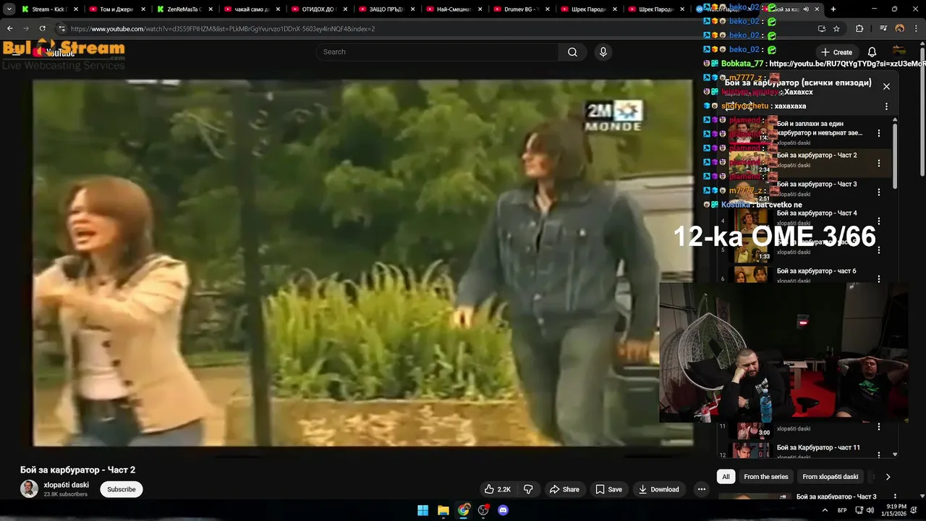Screen dimensions: 926x521
Task: Reload the page with the refresh icon
Action: [42, 29]
